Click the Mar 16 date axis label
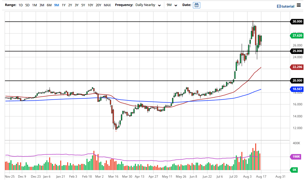 [x=113, y=177]
